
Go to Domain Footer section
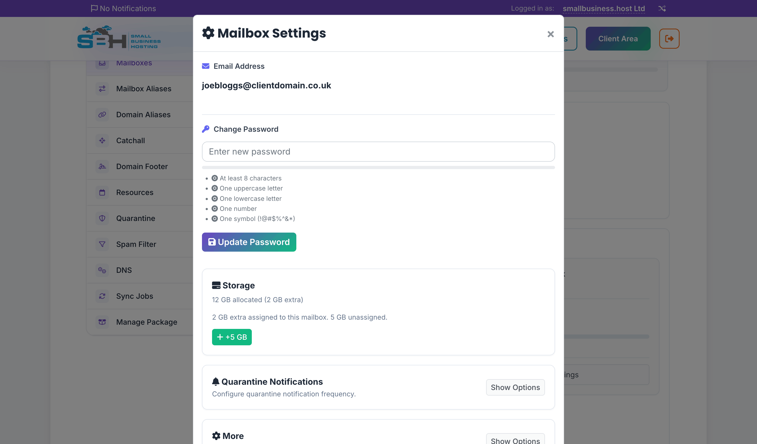(140, 166)
